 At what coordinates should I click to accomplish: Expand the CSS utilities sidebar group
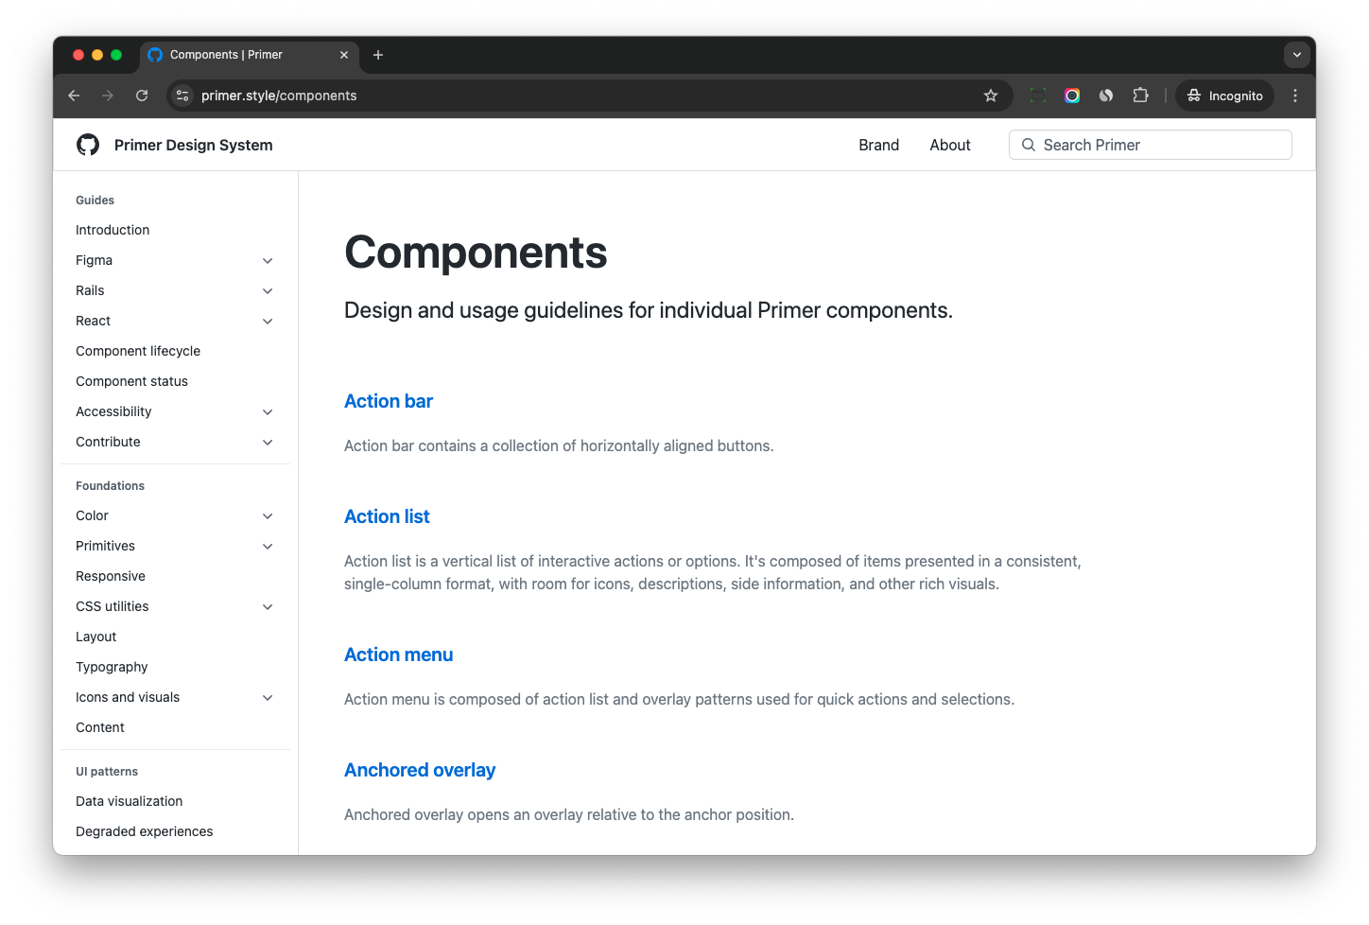coord(268,607)
